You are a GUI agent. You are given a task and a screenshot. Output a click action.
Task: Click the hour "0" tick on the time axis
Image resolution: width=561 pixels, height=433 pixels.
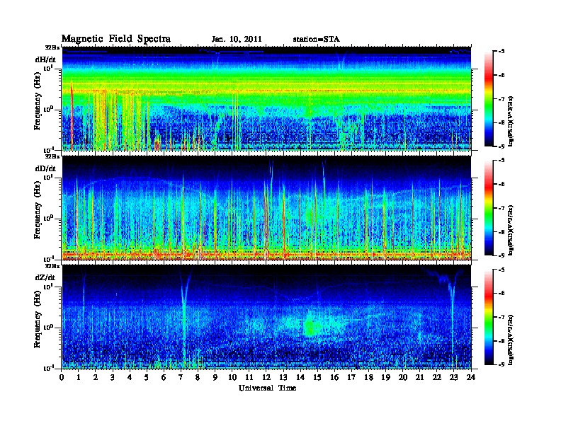(62, 378)
